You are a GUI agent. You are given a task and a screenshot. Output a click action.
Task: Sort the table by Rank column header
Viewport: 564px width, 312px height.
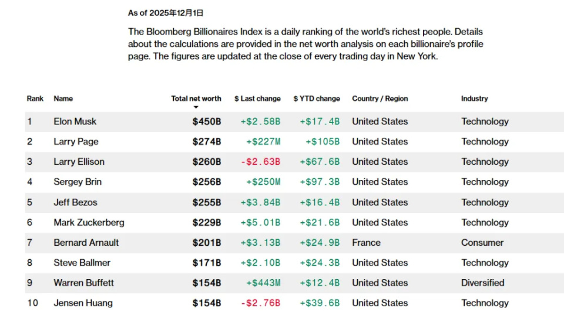(35, 99)
